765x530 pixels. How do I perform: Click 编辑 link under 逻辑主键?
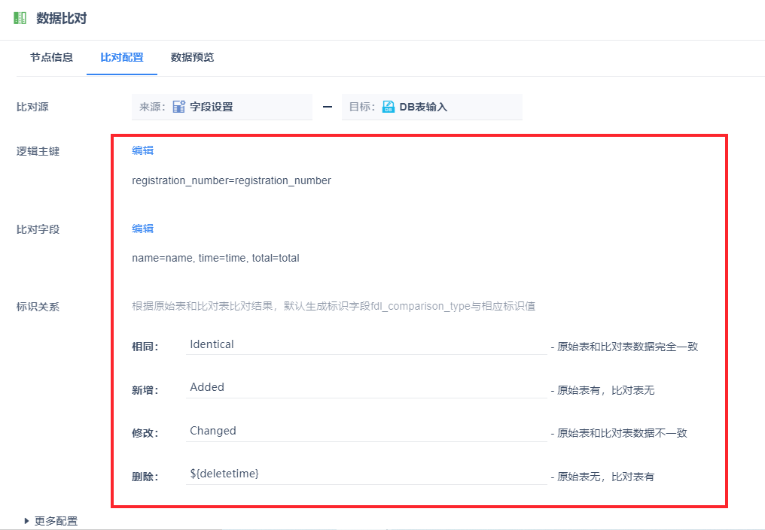[143, 150]
